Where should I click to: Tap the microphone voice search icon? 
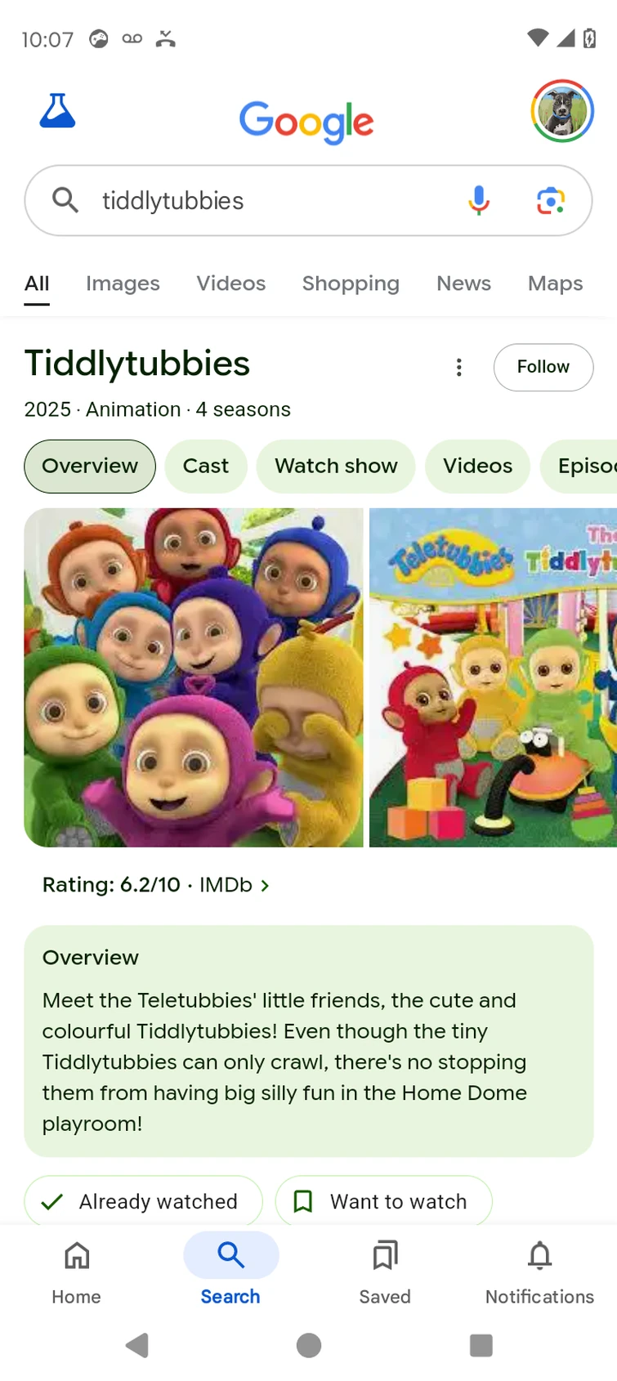(x=479, y=200)
